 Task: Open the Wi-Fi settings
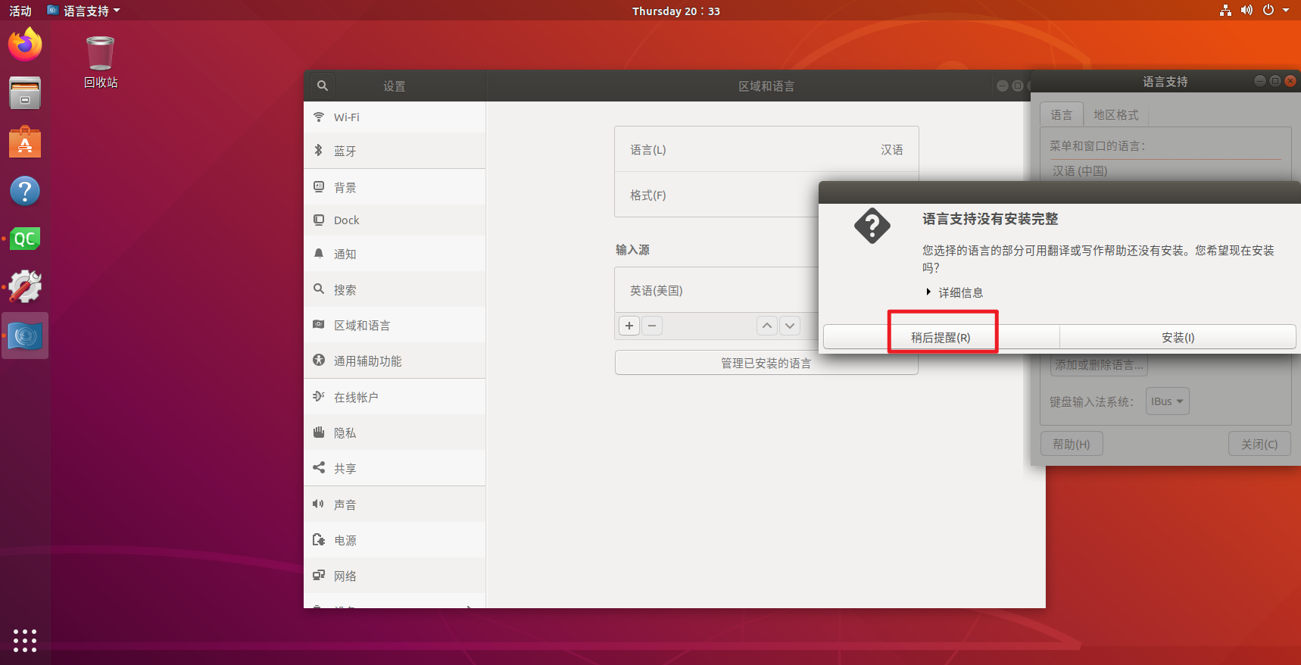(395, 117)
